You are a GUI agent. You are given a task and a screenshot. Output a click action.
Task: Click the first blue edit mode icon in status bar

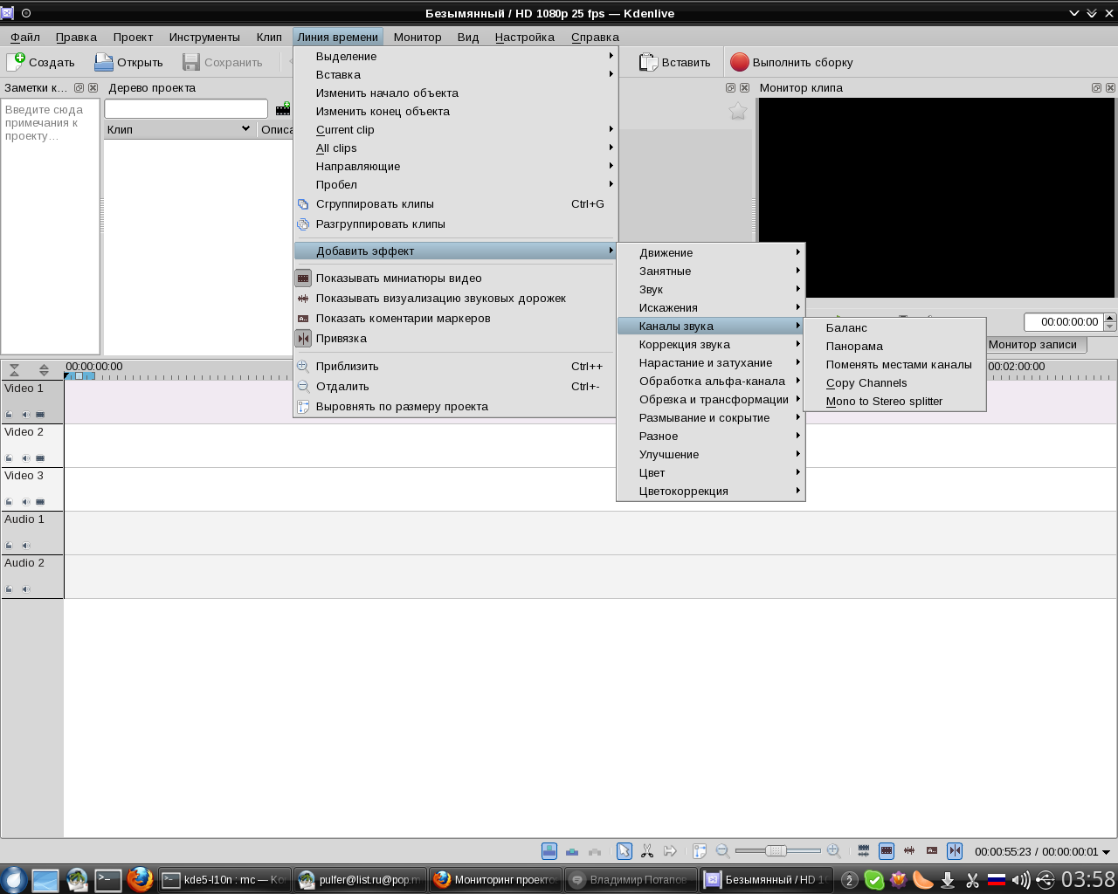pyautogui.click(x=549, y=851)
